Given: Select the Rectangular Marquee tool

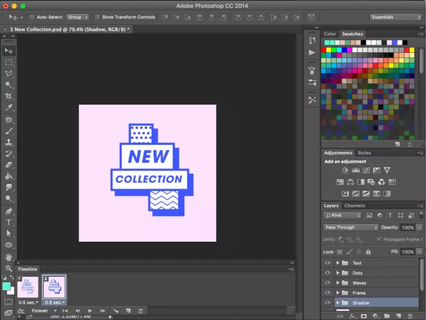Looking at the screenshot, I should 9,62.
